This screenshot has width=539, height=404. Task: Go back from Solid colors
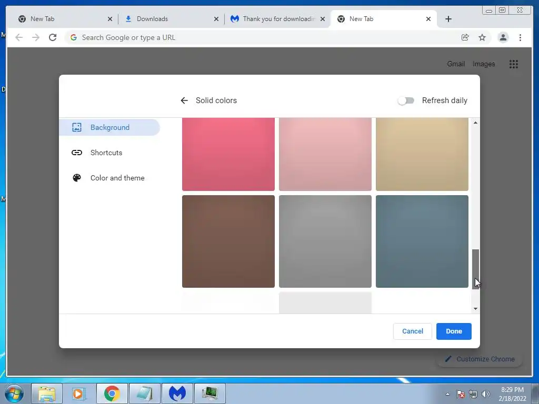coord(184,100)
